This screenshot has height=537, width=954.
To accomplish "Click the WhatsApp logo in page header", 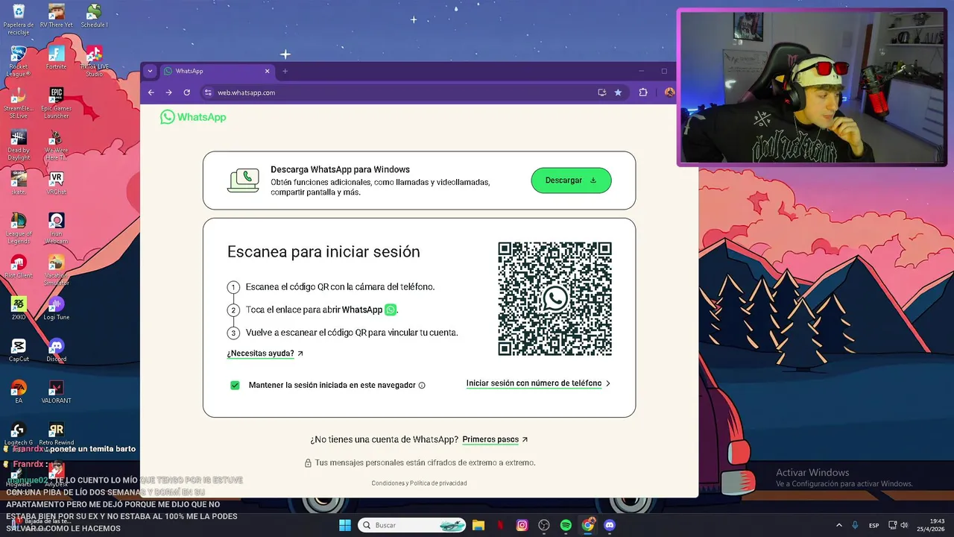I will tap(193, 117).
